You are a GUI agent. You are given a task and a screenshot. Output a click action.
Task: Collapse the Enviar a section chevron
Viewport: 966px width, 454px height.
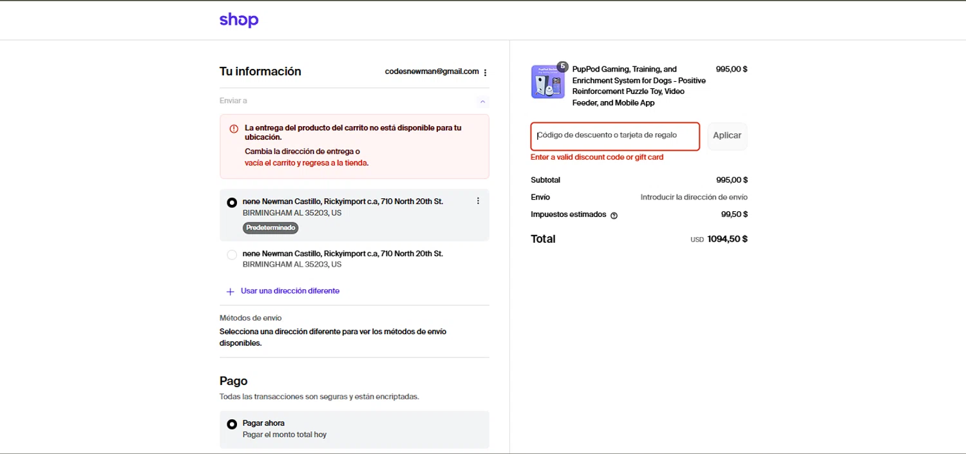coord(482,102)
